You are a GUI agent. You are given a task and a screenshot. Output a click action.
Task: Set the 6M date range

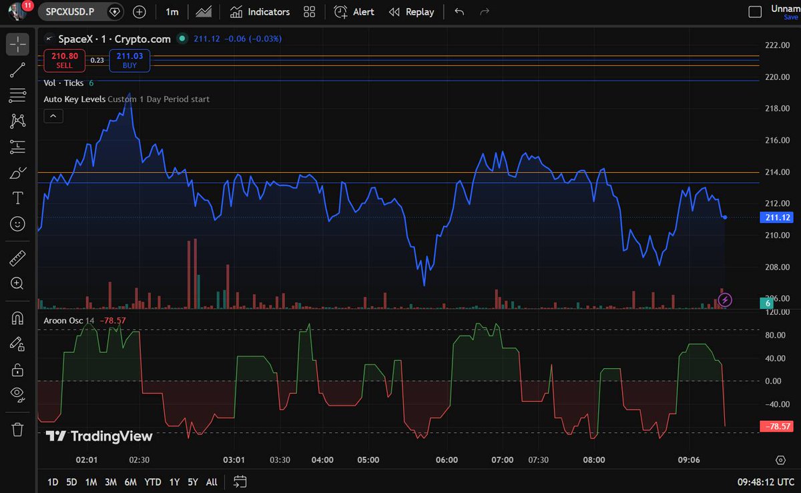pyautogui.click(x=131, y=482)
